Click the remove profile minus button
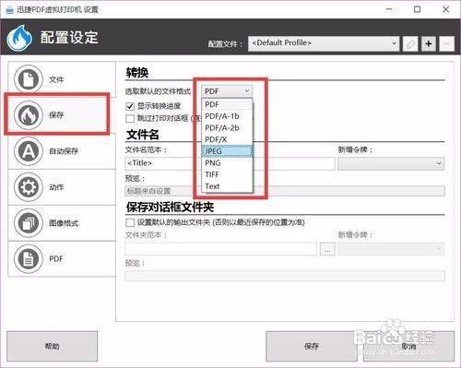The height and width of the screenshot is (368, 461). click(x=447, y=44)
